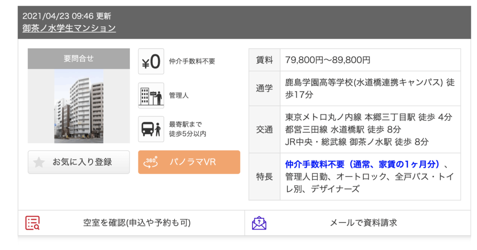Click the 360 panorama VR icon
477x250 pixels.
click(x=151, y=162)
